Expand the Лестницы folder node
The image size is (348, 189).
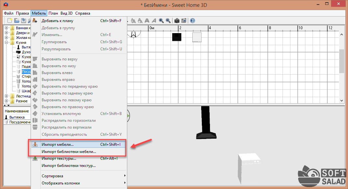click(7, 96)
